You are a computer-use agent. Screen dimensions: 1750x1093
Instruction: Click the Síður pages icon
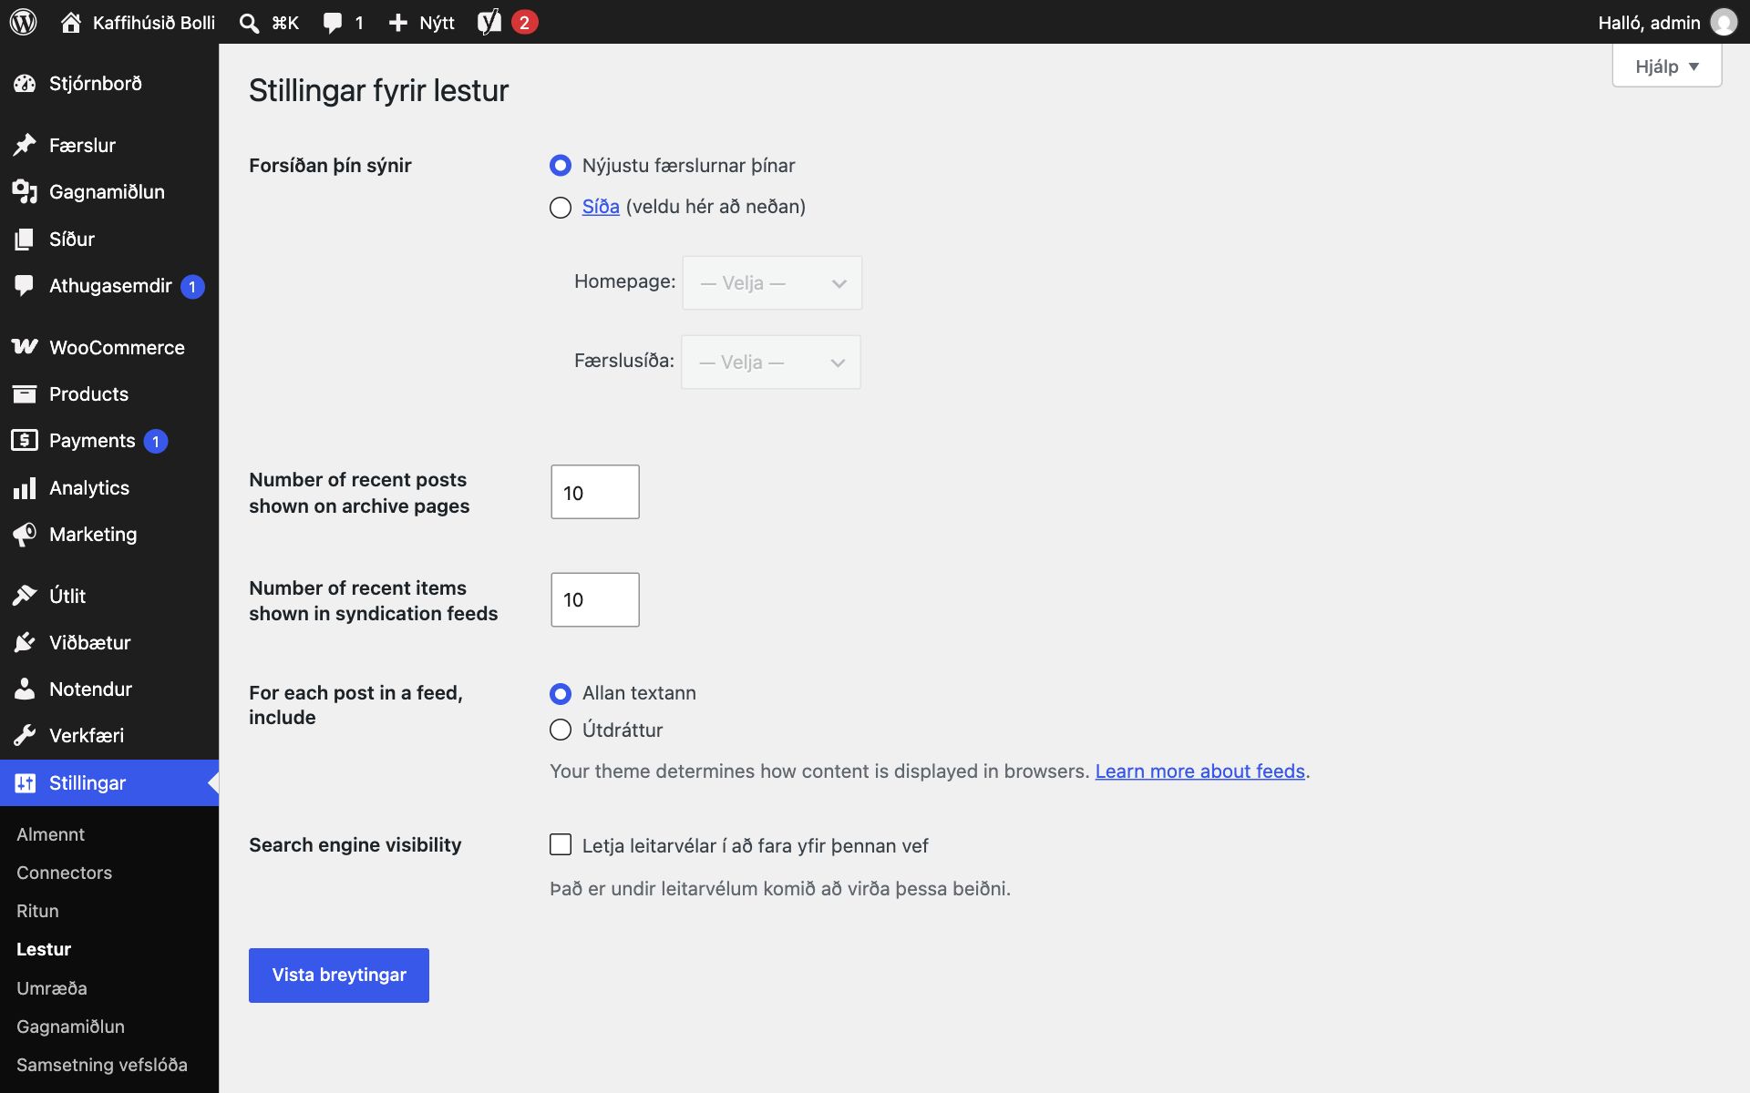(25, 239)
